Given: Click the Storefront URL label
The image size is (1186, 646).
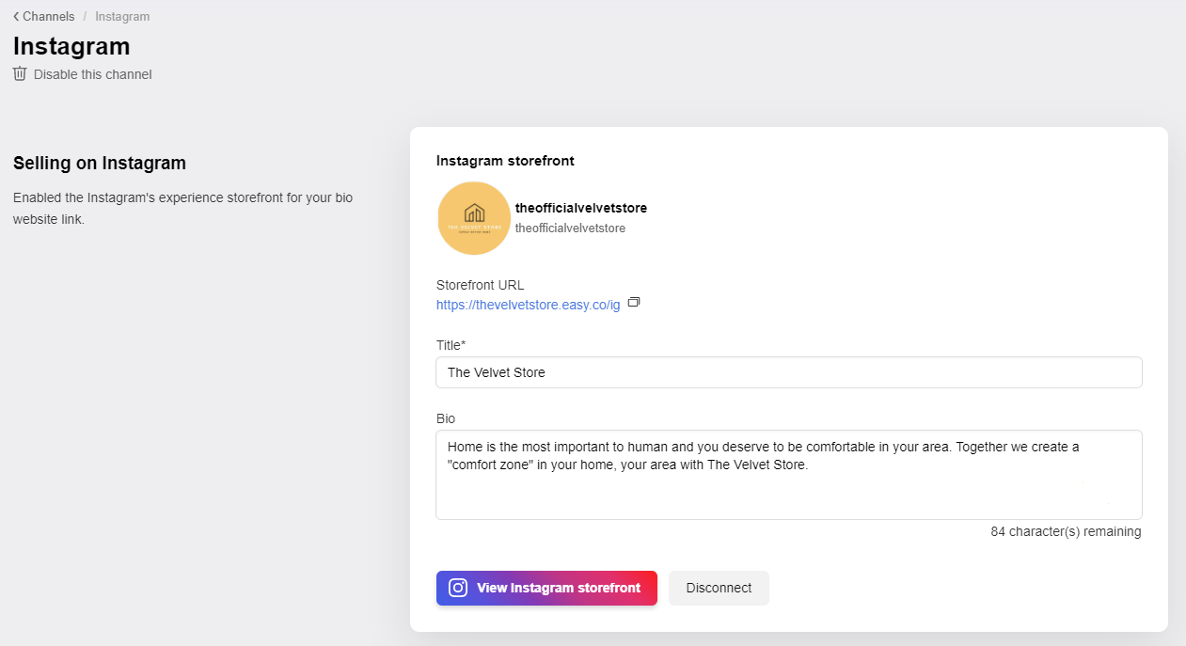Looking at the screenshot, I should 481,285.
